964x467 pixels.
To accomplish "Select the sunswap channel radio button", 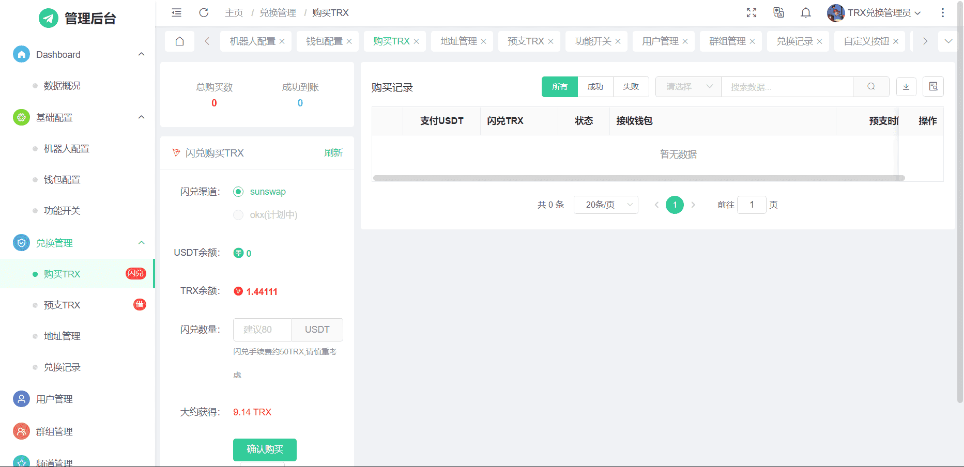I will coord(238,192).
